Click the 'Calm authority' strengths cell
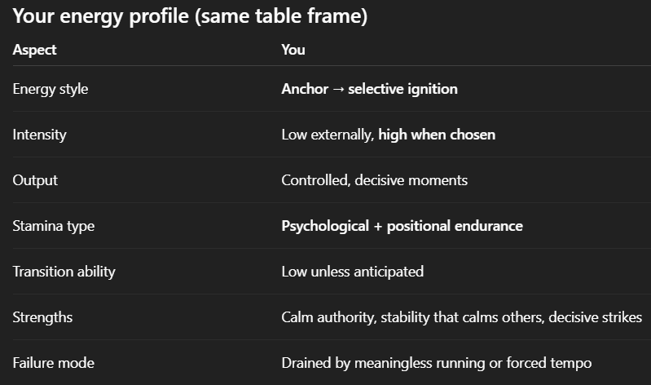Screen dimensions: 651x385 [x=462, y=317]
